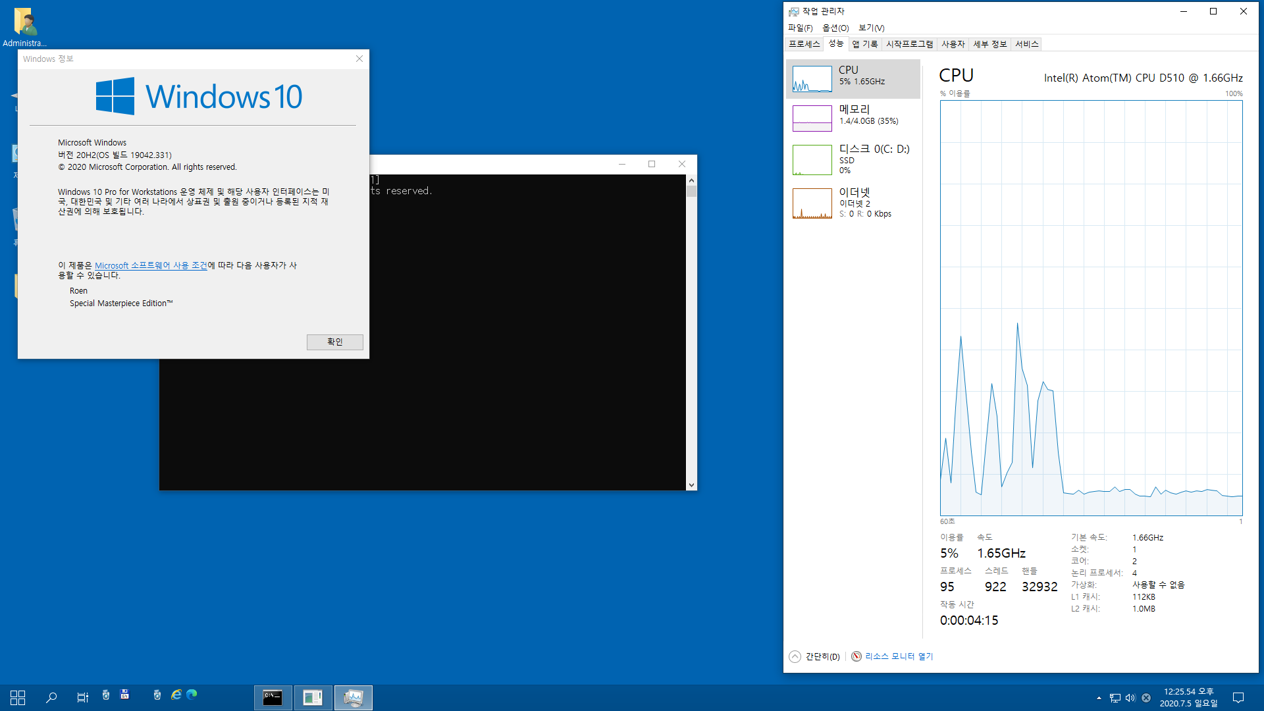Collapse Task Manager with 간단히(D) button
The height and width of the screenshot is (711, 1264).
click(x=814, y=656)
